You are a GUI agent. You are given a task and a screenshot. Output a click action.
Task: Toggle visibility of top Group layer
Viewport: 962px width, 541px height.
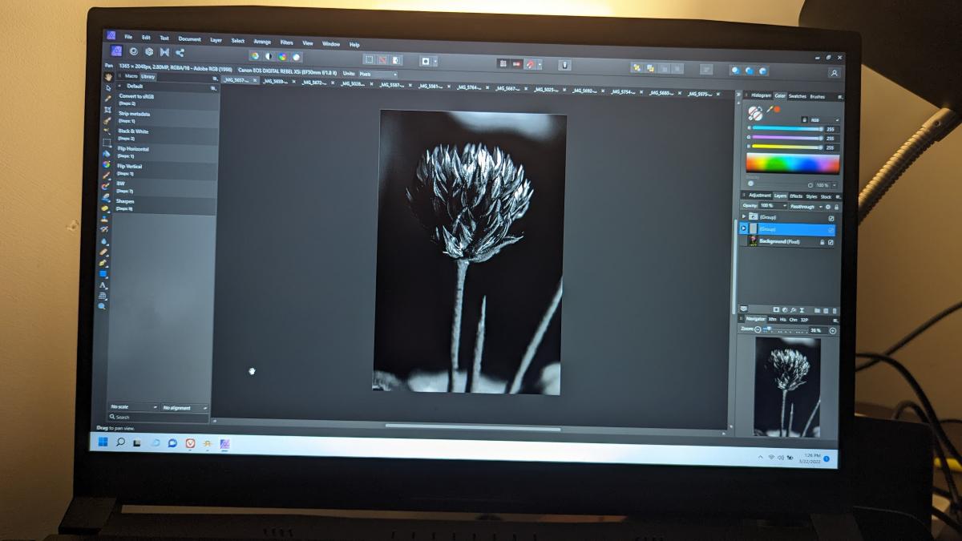pos(831,218)
